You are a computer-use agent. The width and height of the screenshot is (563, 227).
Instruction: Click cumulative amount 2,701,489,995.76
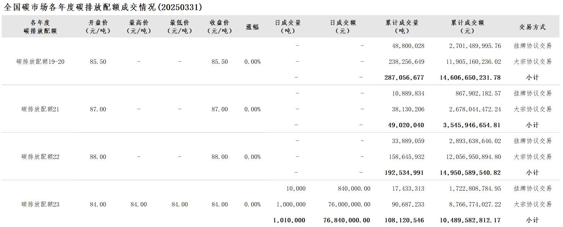(475, 46)
